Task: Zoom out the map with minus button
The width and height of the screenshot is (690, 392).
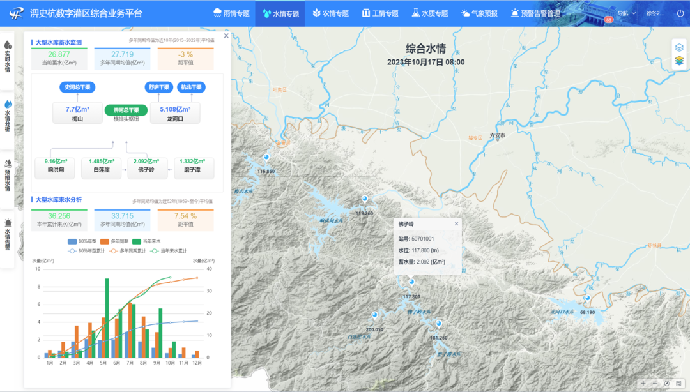Action: (655, 384)
